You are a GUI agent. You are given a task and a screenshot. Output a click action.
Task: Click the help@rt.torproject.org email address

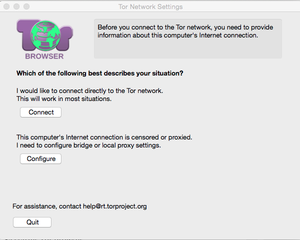coord(115,206)
